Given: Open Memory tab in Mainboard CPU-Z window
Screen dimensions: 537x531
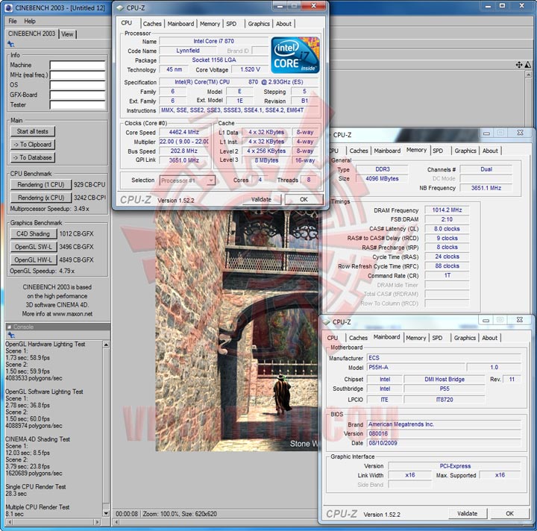Looking at the screenshot, I should click(x=415, y=338).
